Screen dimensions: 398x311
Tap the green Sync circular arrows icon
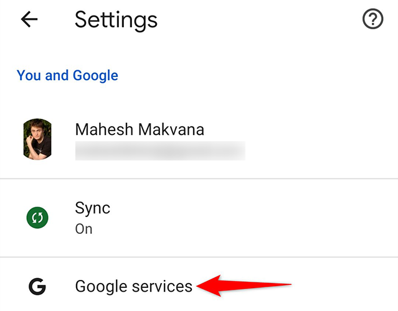37,218
